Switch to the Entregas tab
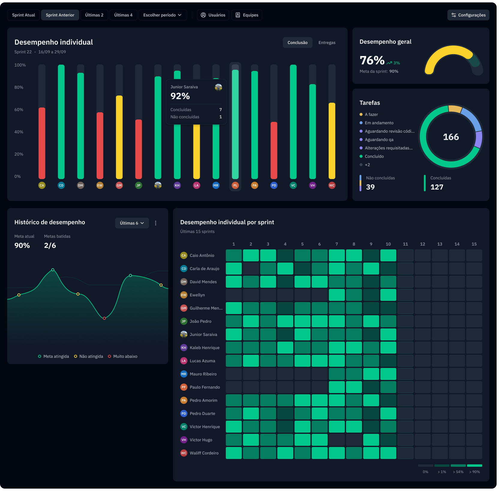The height and width of the screenshot is (491, 499). [327, 43]
